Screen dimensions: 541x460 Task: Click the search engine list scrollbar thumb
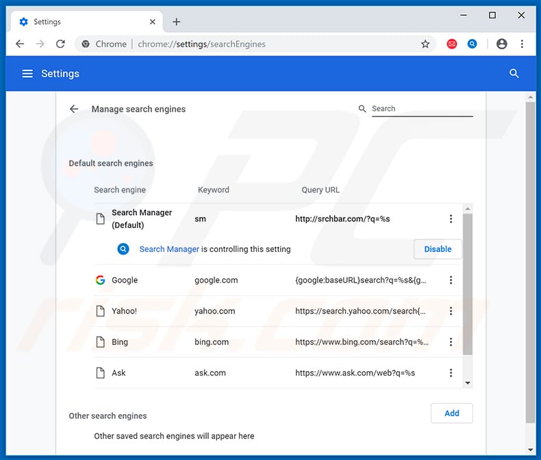(x=468, y=284)
